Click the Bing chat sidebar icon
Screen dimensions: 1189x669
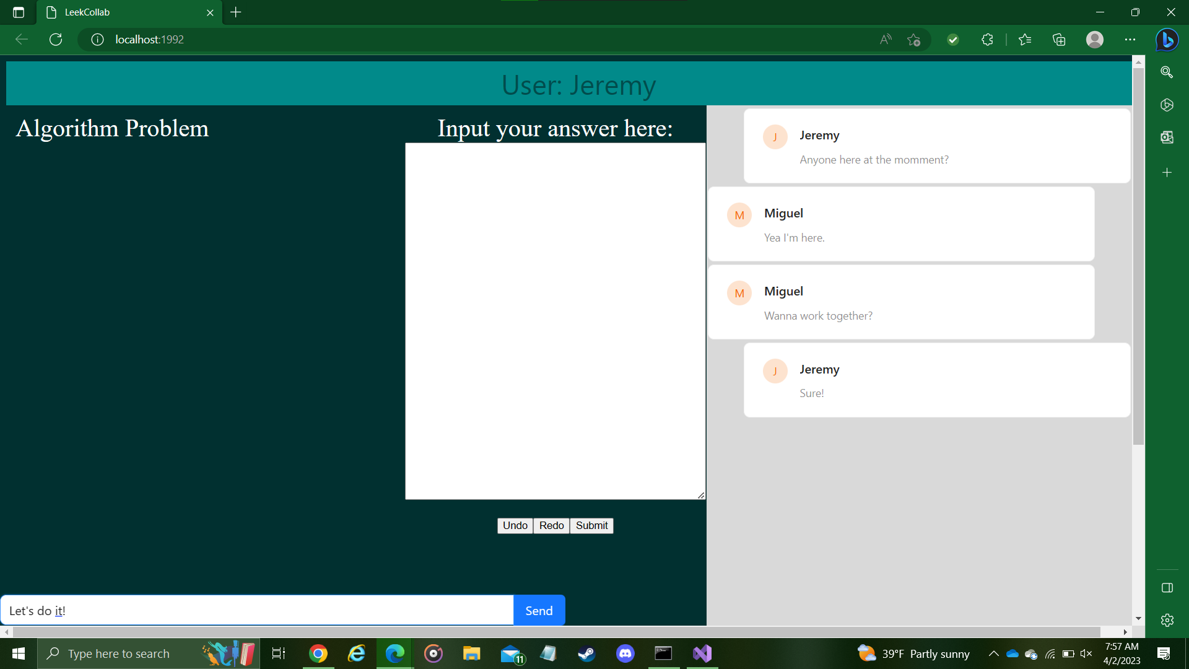(x=1167, y=40)
